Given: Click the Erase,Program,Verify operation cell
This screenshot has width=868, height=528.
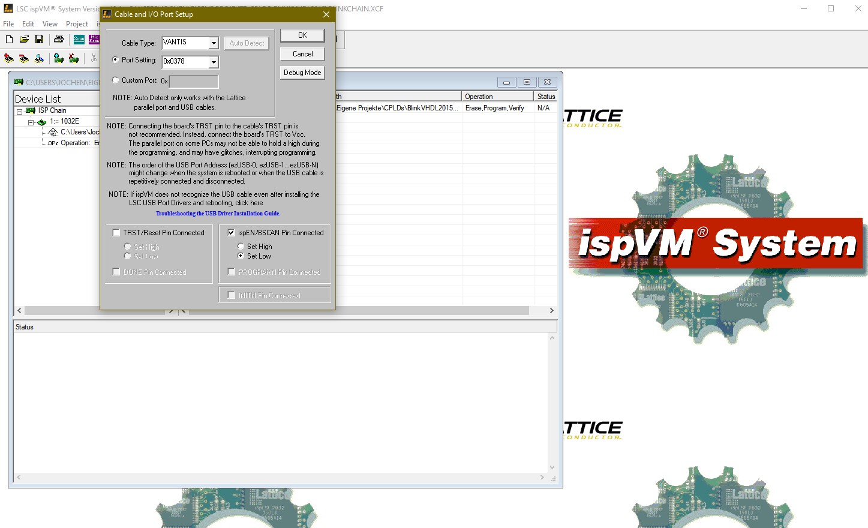Looking at the screenshot, I should (x=497, y=108).
